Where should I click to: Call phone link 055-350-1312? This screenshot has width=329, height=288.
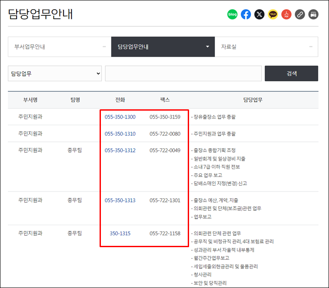tap(120, 151)
